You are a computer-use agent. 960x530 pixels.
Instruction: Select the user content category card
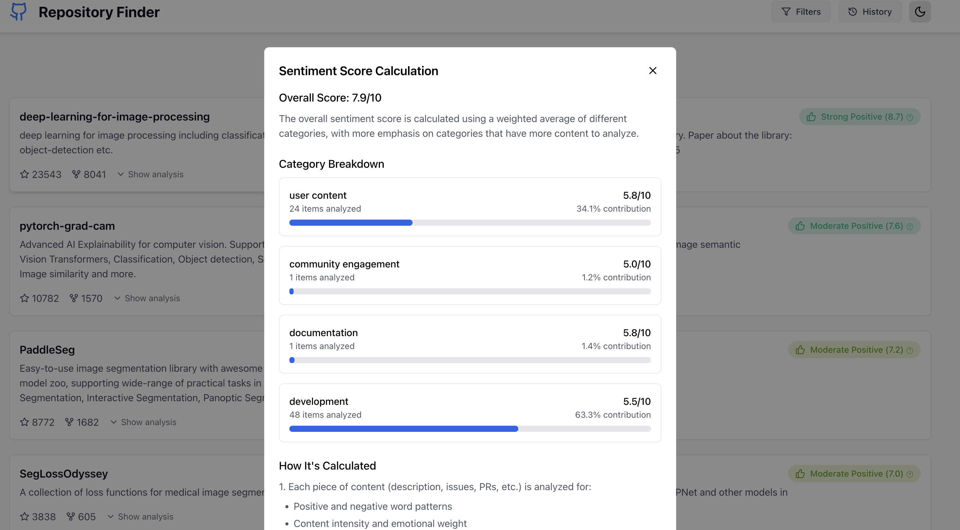tap(470, 207)
